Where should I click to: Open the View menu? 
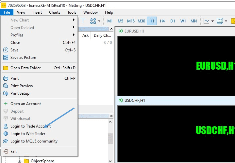click(x=21, y=12)
